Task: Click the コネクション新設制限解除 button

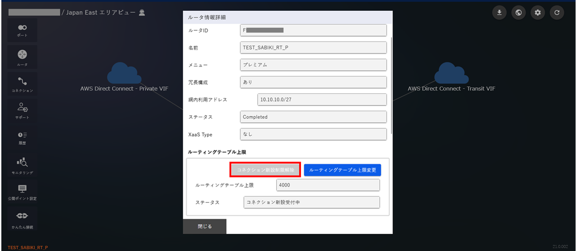Action: [265, 170]
